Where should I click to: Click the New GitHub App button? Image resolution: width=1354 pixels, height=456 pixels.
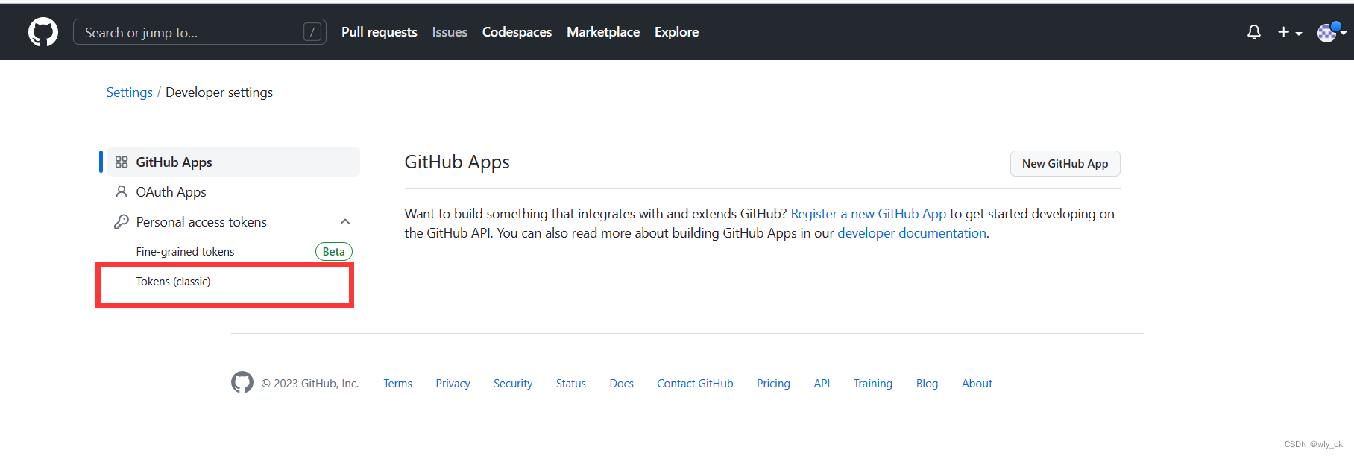click(1065, 164)
